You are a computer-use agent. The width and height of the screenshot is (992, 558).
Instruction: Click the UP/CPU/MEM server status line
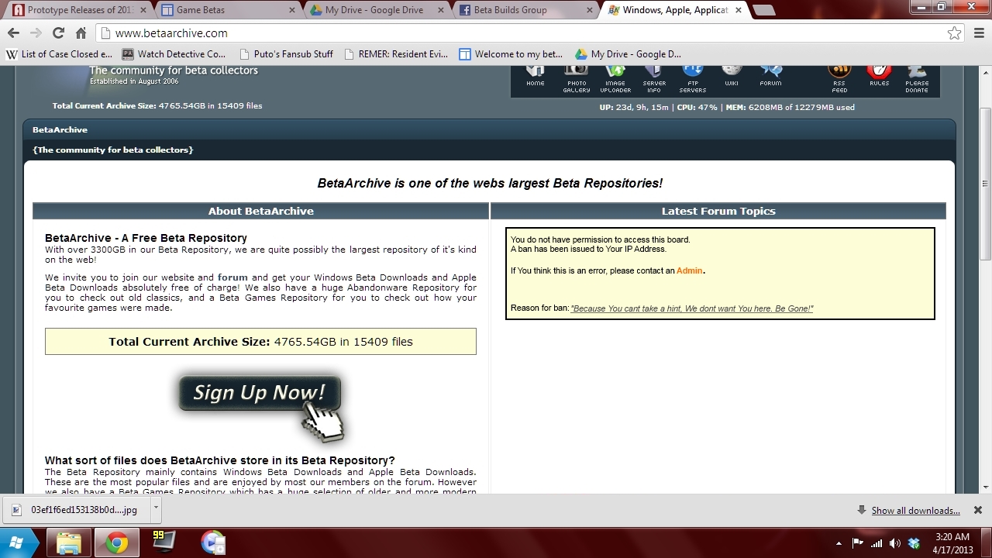tap(727, 108)
